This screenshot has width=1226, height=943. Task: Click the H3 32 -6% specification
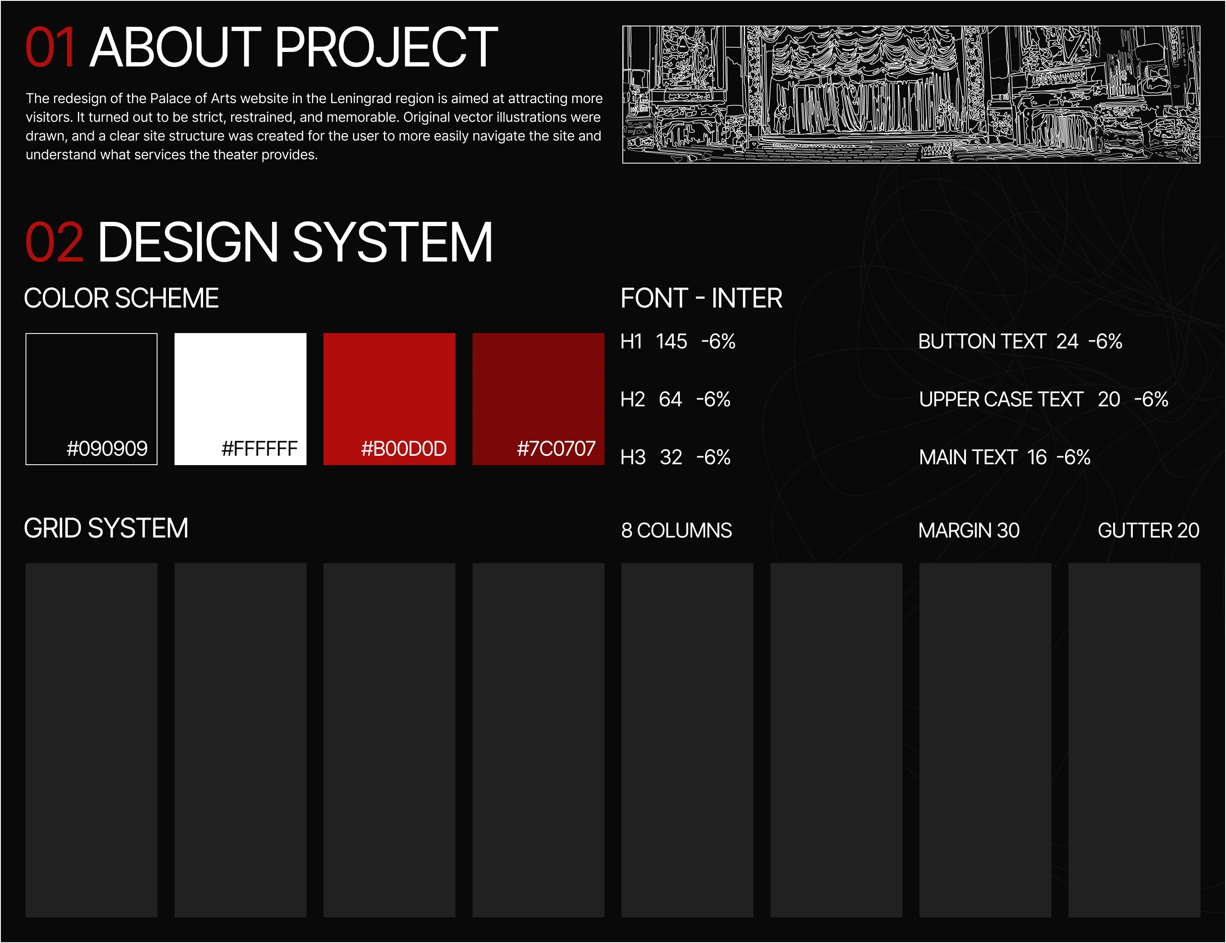coord(675,457)
